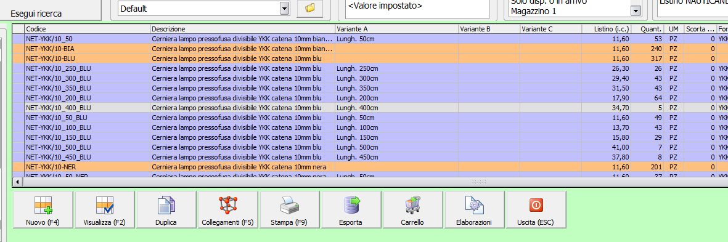
Task: Open the Default dropdown list
Action: click(284, 8)
